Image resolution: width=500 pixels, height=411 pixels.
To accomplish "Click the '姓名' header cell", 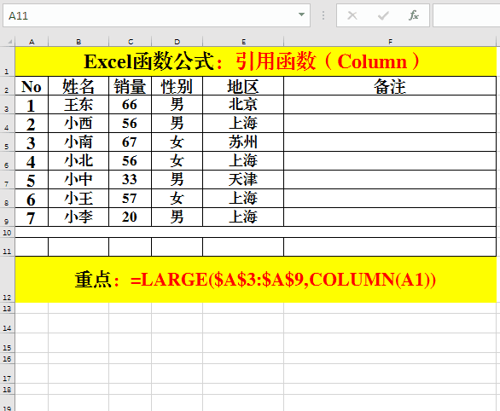I will click(78, 86).
